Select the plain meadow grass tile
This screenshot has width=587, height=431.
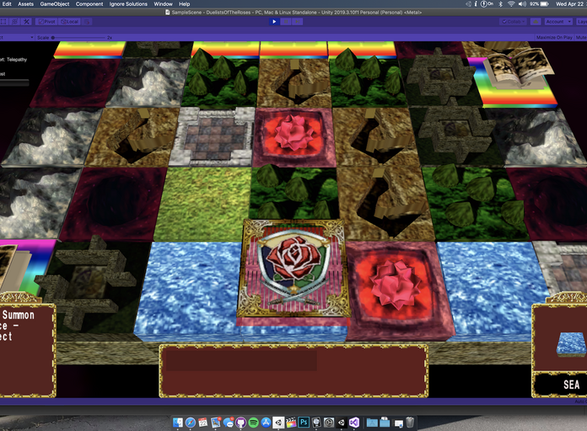pyautogui.click(x=204, y=204)
